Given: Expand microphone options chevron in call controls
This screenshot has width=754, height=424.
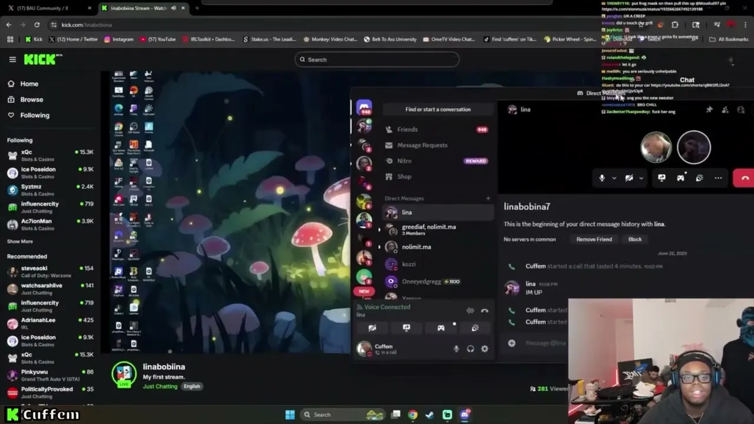Looking at the screenshot, I should click(x=614, y=178).
